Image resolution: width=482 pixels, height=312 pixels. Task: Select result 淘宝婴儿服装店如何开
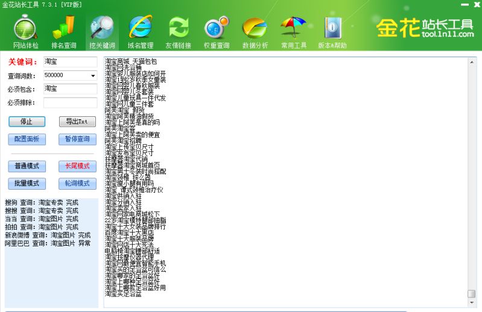(x=135, y=73)
